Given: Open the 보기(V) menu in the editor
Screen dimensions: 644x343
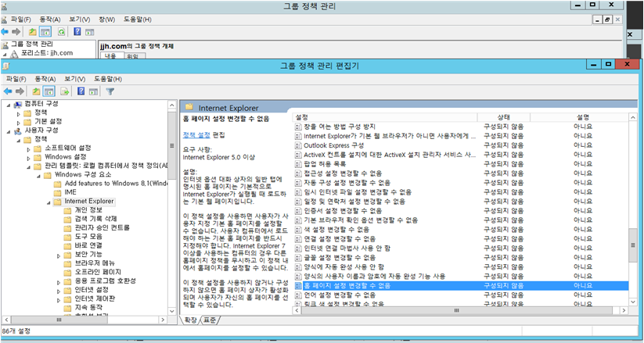Looking at the screenshot, I should 75,79.
